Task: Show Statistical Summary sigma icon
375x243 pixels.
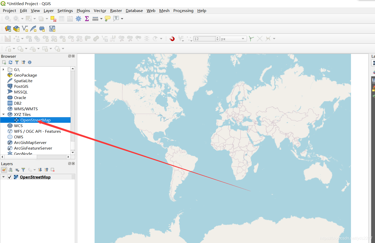Action: pos(87,19)
